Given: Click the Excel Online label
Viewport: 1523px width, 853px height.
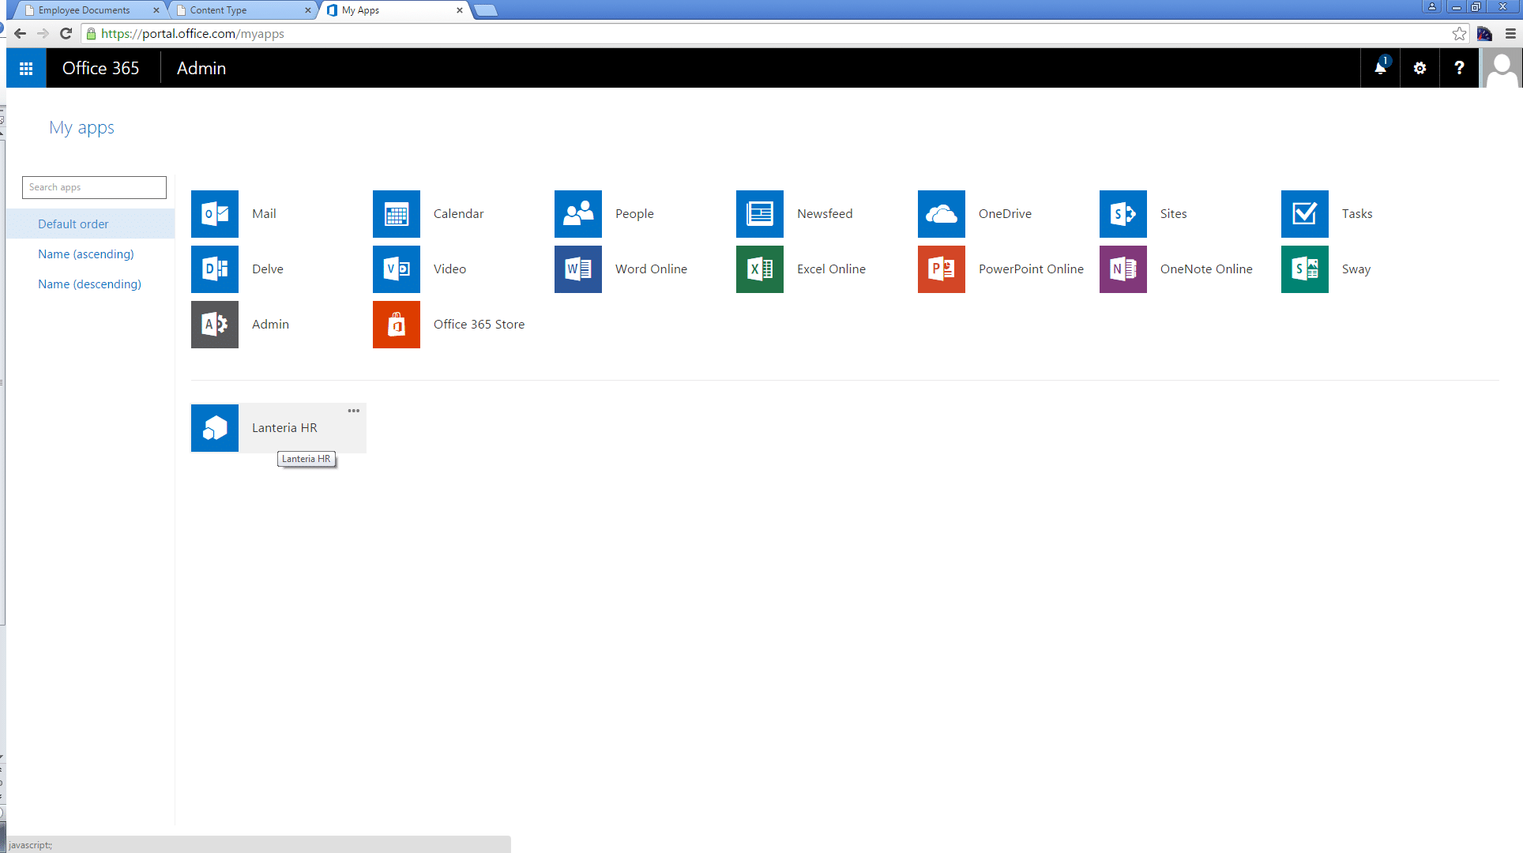Looking at the screenshot, I should [831, 269].
